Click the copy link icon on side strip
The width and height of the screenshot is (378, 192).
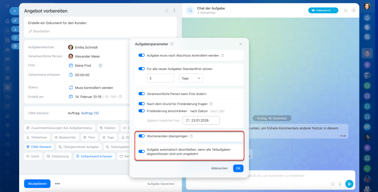pyautogui.click(x=15, y=21)
